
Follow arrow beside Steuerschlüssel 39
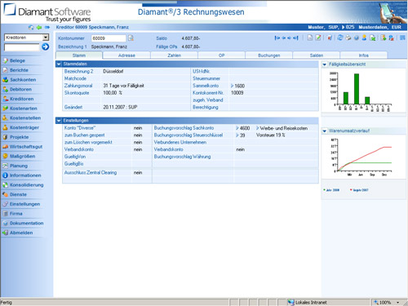(237, 135)
